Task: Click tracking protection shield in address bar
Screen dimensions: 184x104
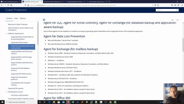Action: click(25, 5)
